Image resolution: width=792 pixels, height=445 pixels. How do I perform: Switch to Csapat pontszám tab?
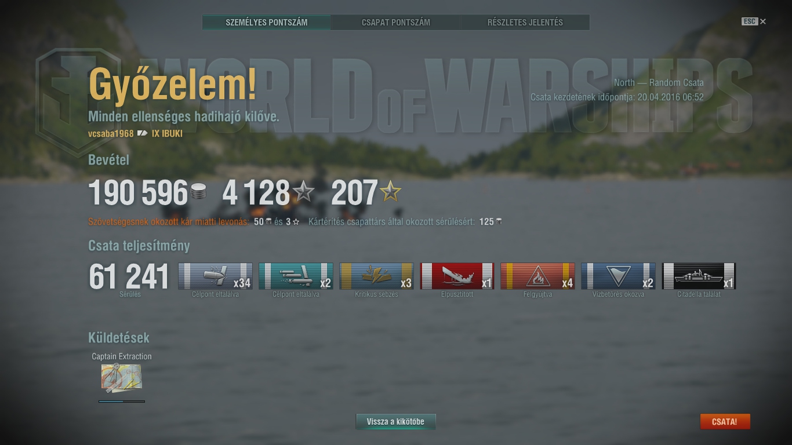[x=396, y=23]
